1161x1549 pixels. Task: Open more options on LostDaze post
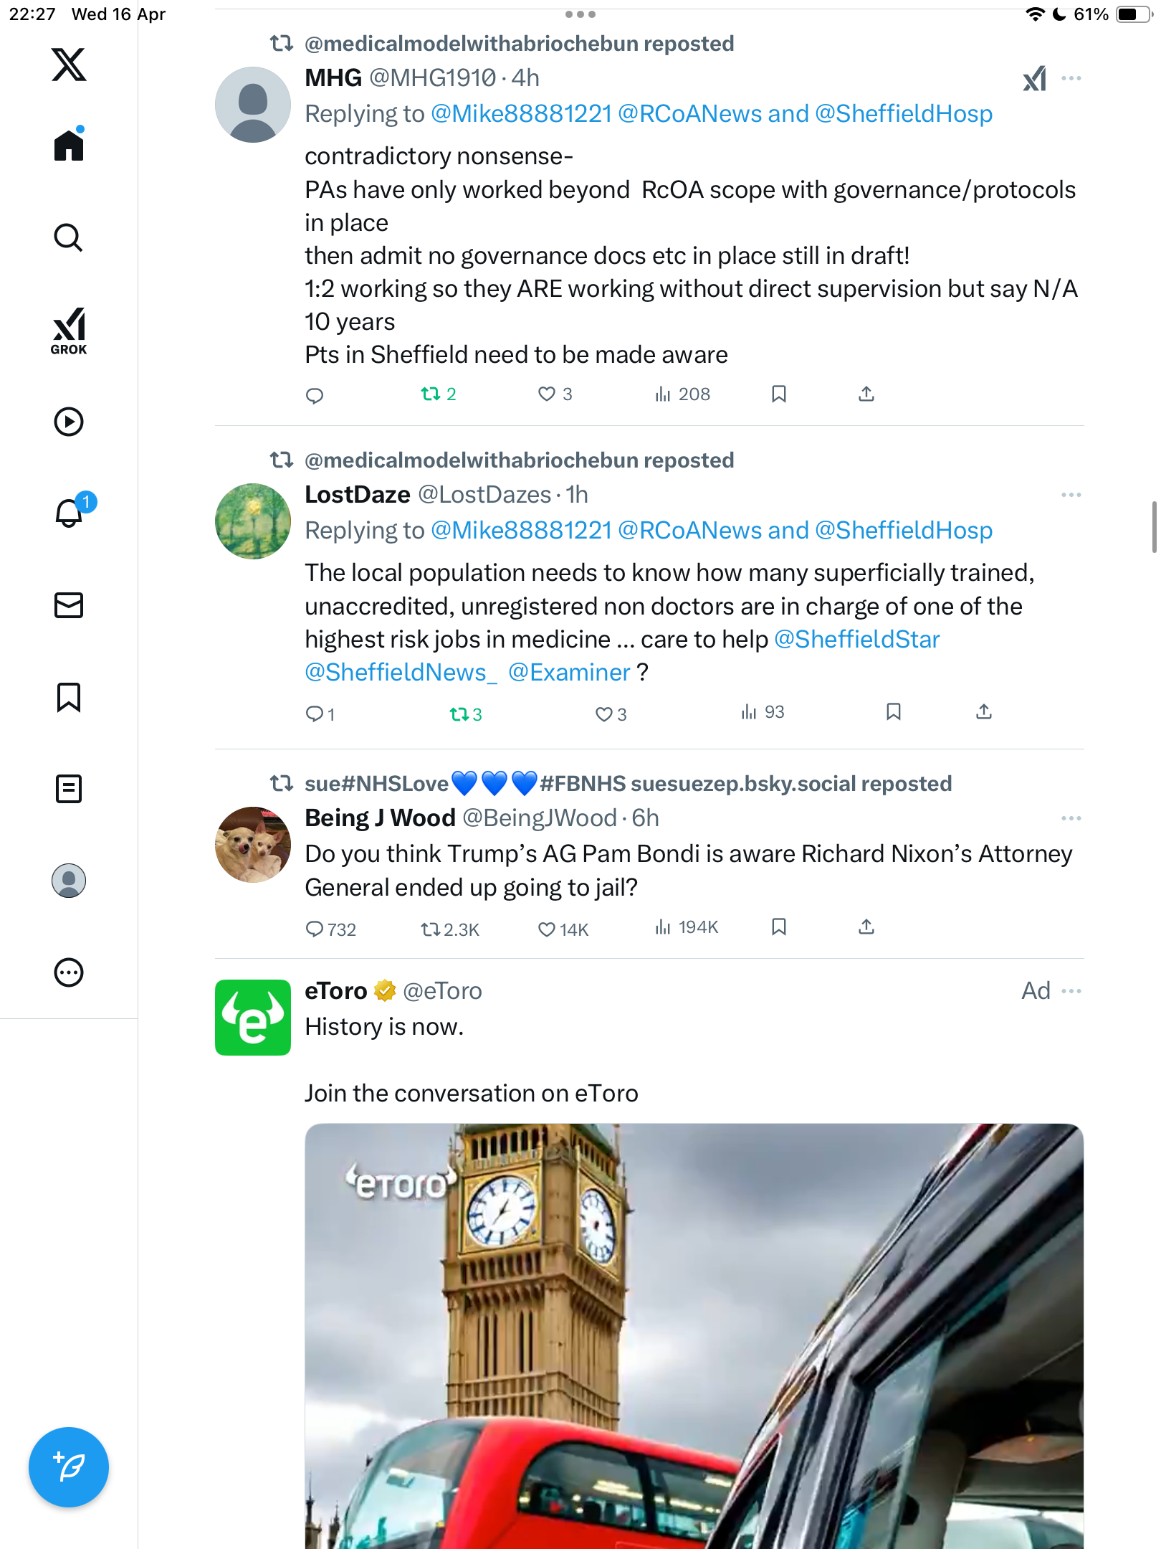coord(1071,495)
